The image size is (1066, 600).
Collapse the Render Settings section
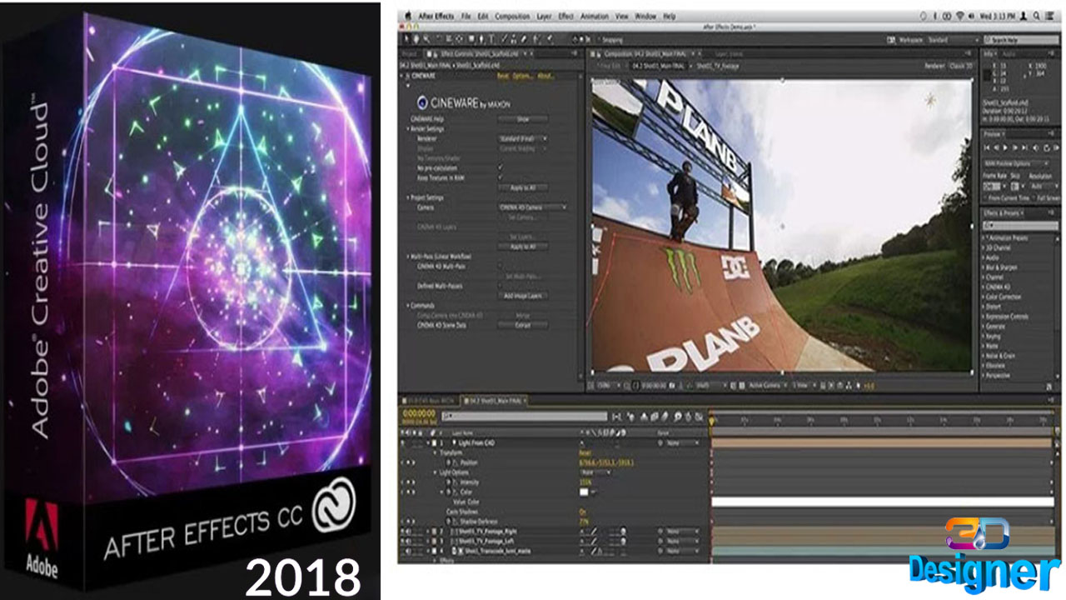407,128
